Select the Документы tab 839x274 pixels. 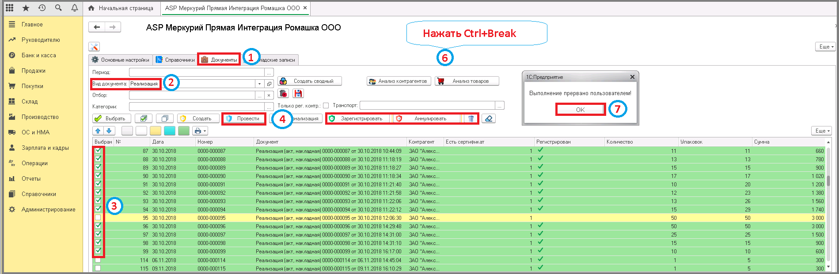pos(219,60)
